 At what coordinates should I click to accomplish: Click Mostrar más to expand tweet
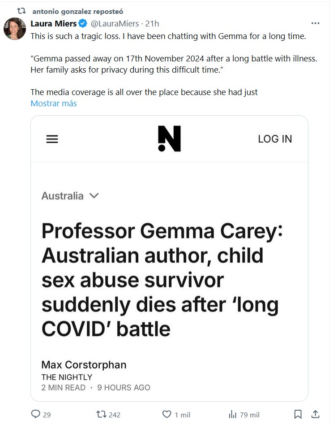coord(54,104)
